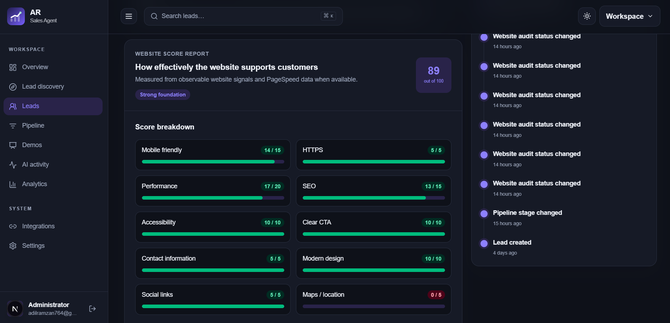Click the Administrator avatar N icon

(x=15, y=309)
